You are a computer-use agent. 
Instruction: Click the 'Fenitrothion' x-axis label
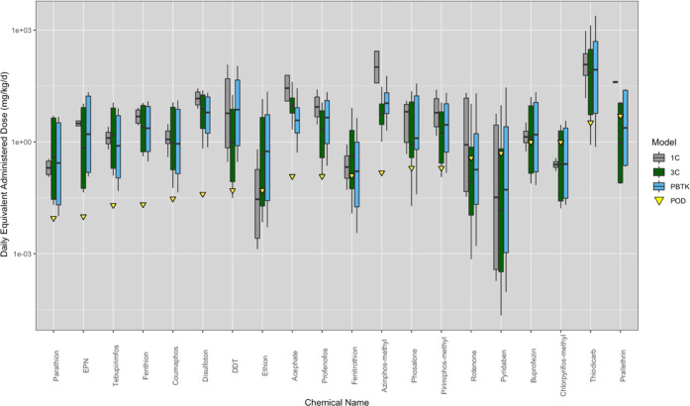point(354,366)
